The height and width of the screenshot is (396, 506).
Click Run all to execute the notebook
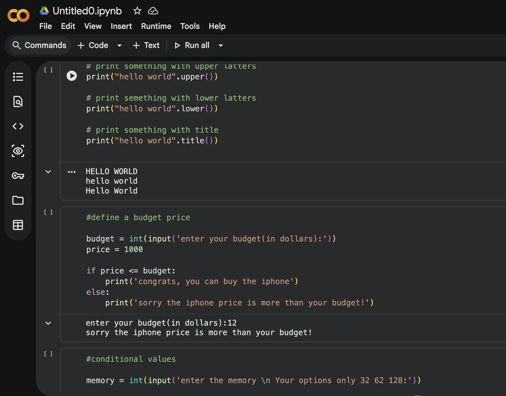(x=192, y=45)
